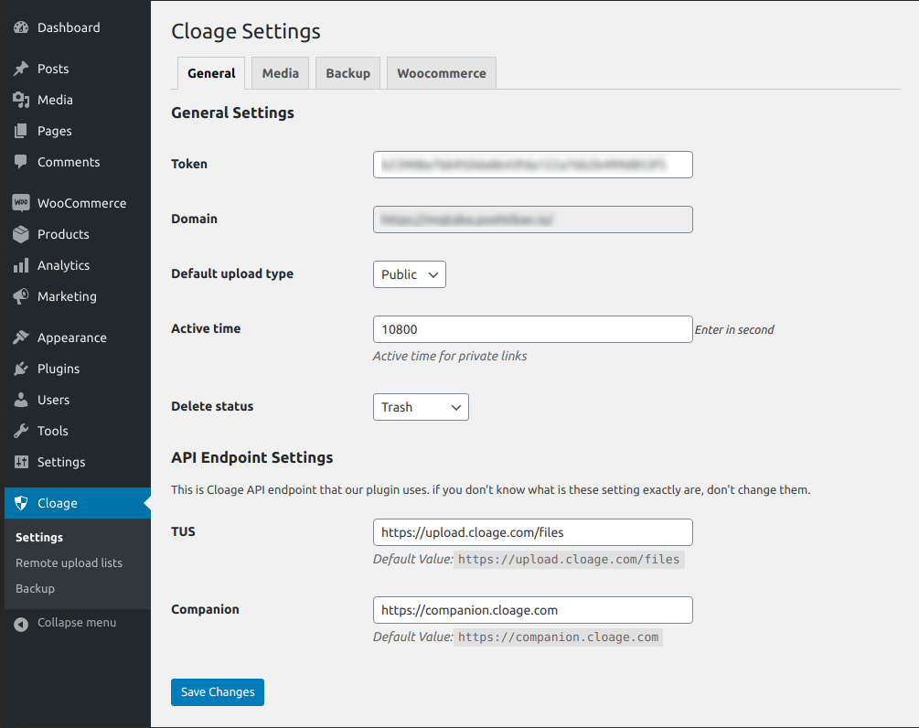
Task: Click the Cloage shield icon
Action: (x=21, y=502)
